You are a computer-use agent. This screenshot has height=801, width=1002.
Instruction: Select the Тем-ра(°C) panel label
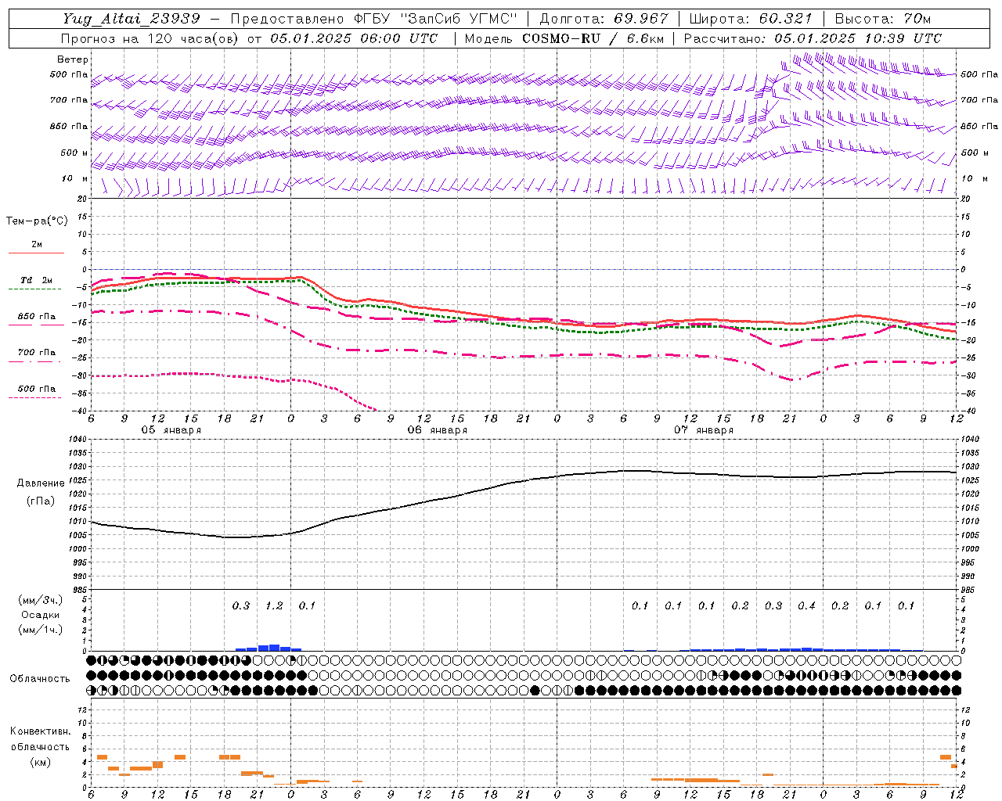37,221
